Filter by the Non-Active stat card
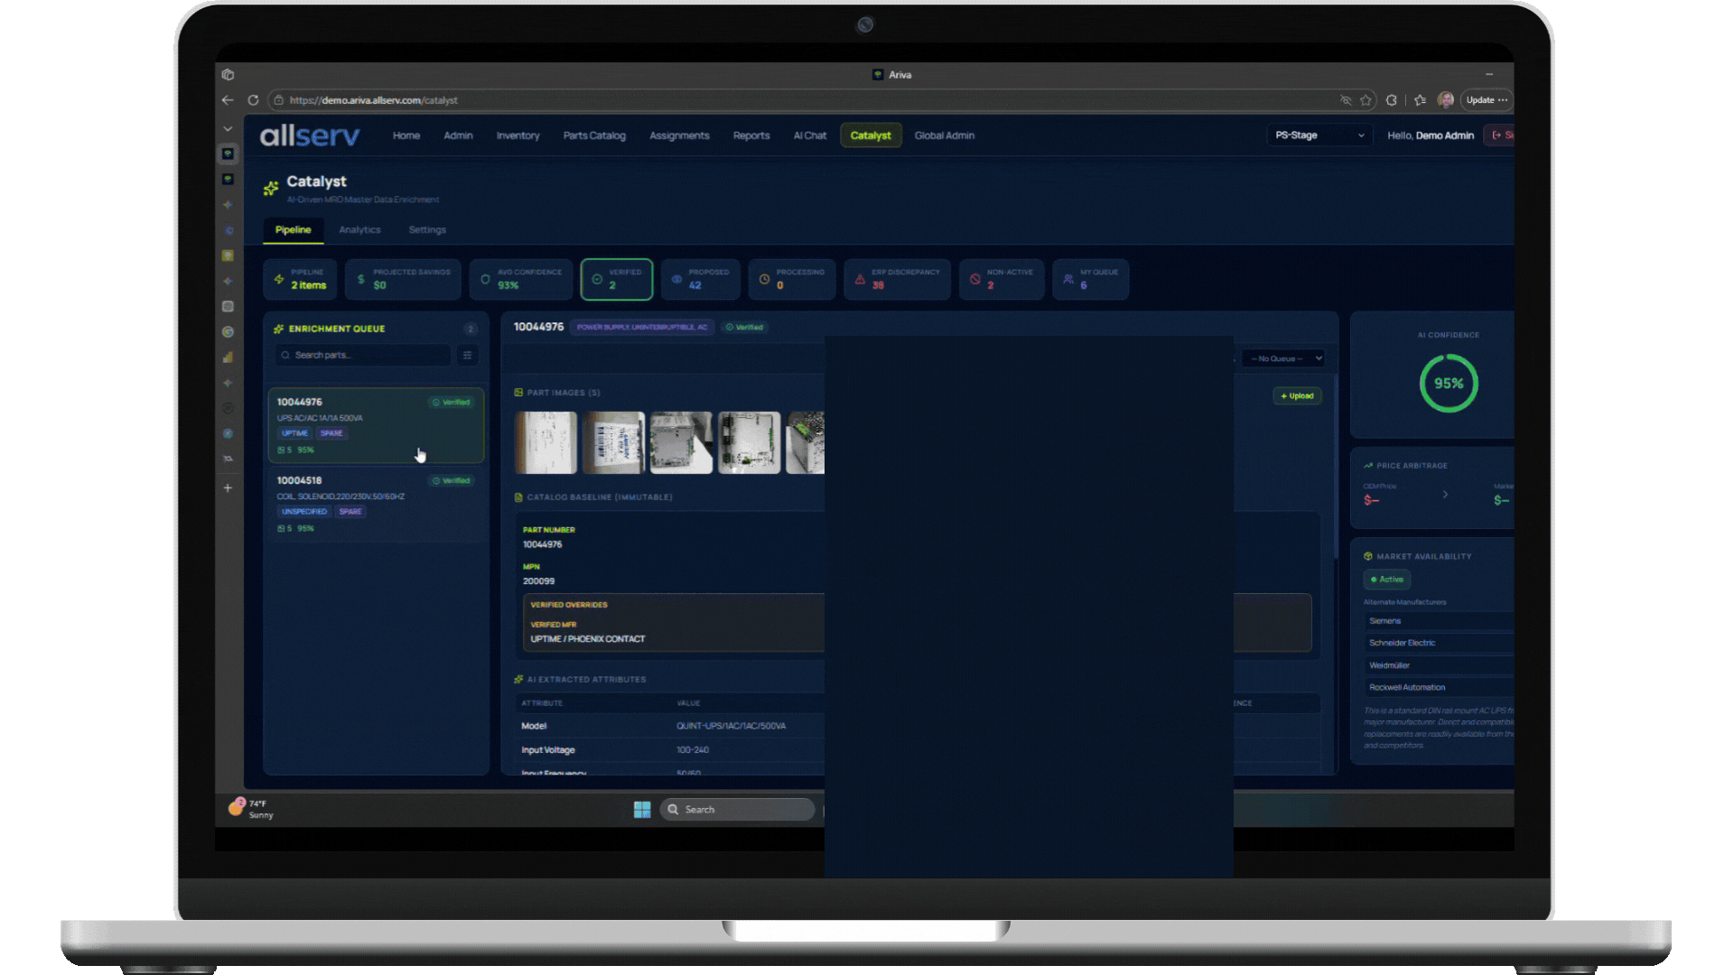The height and width of the screenshot is (975, 1734). pyautogui.click(x=1002, y=280)
